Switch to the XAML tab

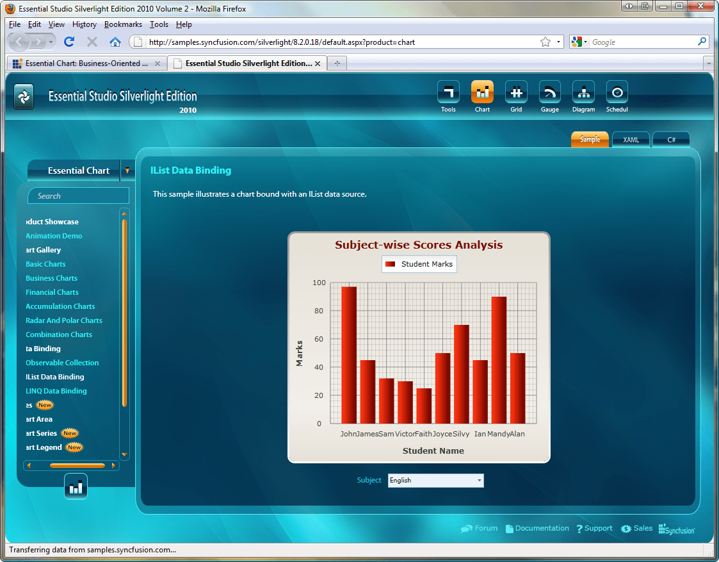(x=631, y=139)
